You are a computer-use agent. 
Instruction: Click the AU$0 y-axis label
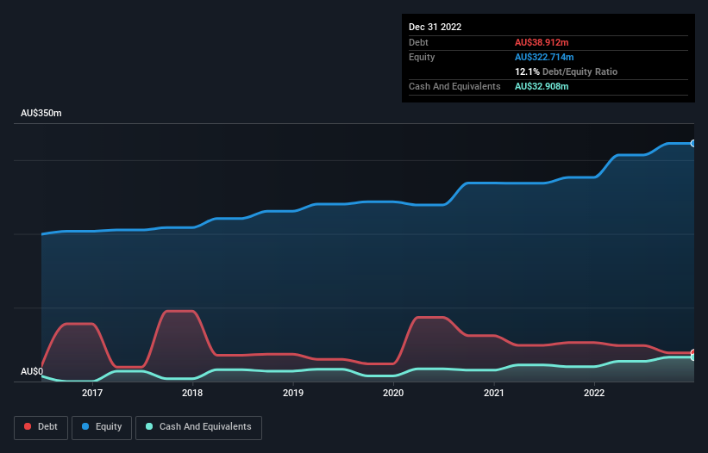tap(32, 371)
